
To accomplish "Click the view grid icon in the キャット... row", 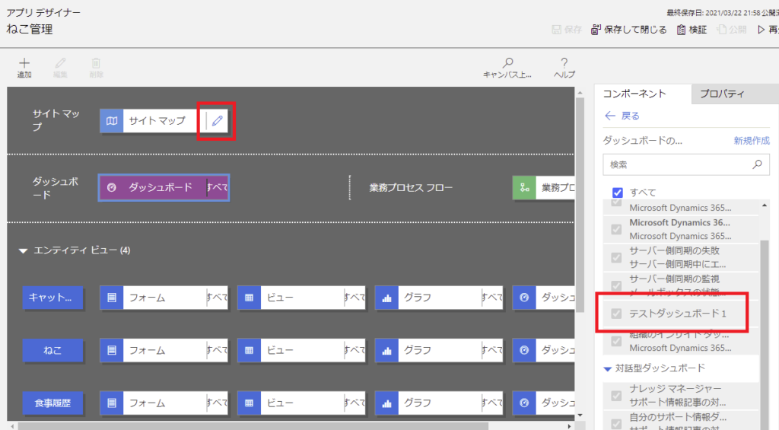I will [250, 298].
